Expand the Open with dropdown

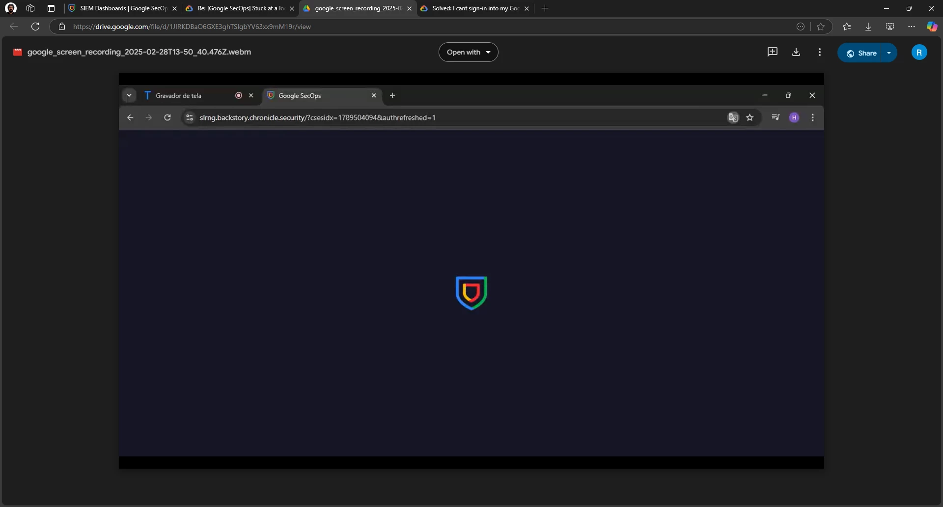pyautogui.click(x=468, y=52)
